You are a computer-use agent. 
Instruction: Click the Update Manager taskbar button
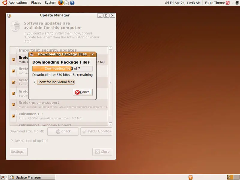coord(32,177)
